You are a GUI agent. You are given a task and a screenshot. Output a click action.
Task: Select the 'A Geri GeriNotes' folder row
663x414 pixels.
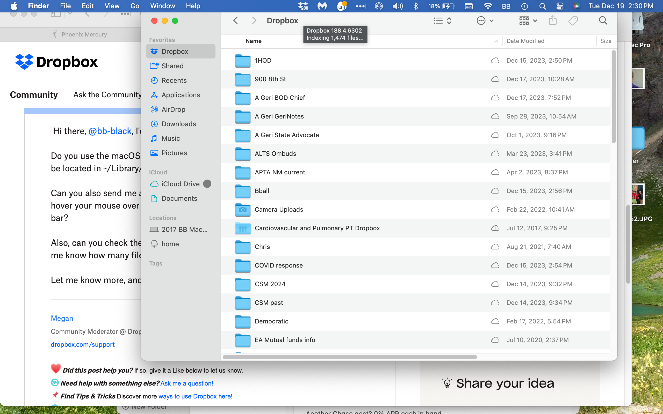(x=415, y=116)
